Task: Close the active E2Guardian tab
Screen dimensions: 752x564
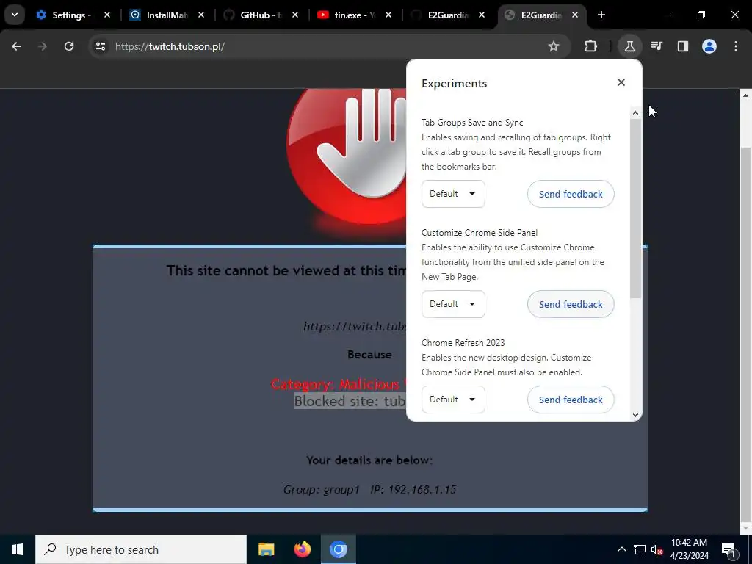Action: coord(575,15)
